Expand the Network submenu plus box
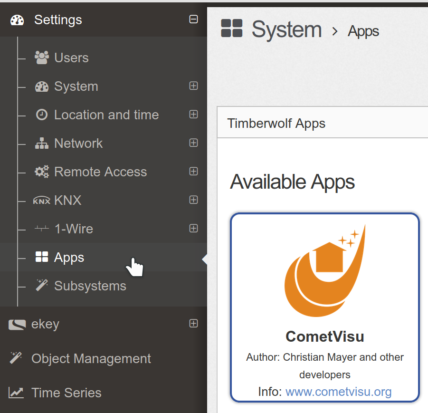 click(x=193, y=143)
